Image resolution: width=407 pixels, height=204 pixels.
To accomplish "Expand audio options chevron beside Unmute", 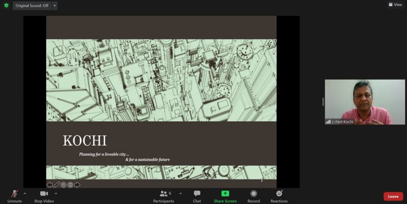I will tap(25, 194).
